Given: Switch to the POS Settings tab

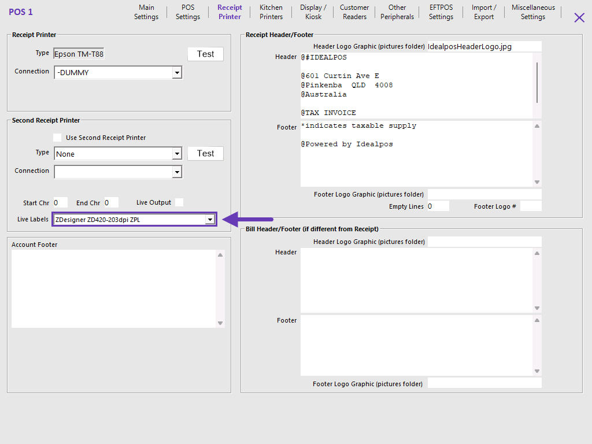Looking at the screenshot, I should click(x=188, y=12).
